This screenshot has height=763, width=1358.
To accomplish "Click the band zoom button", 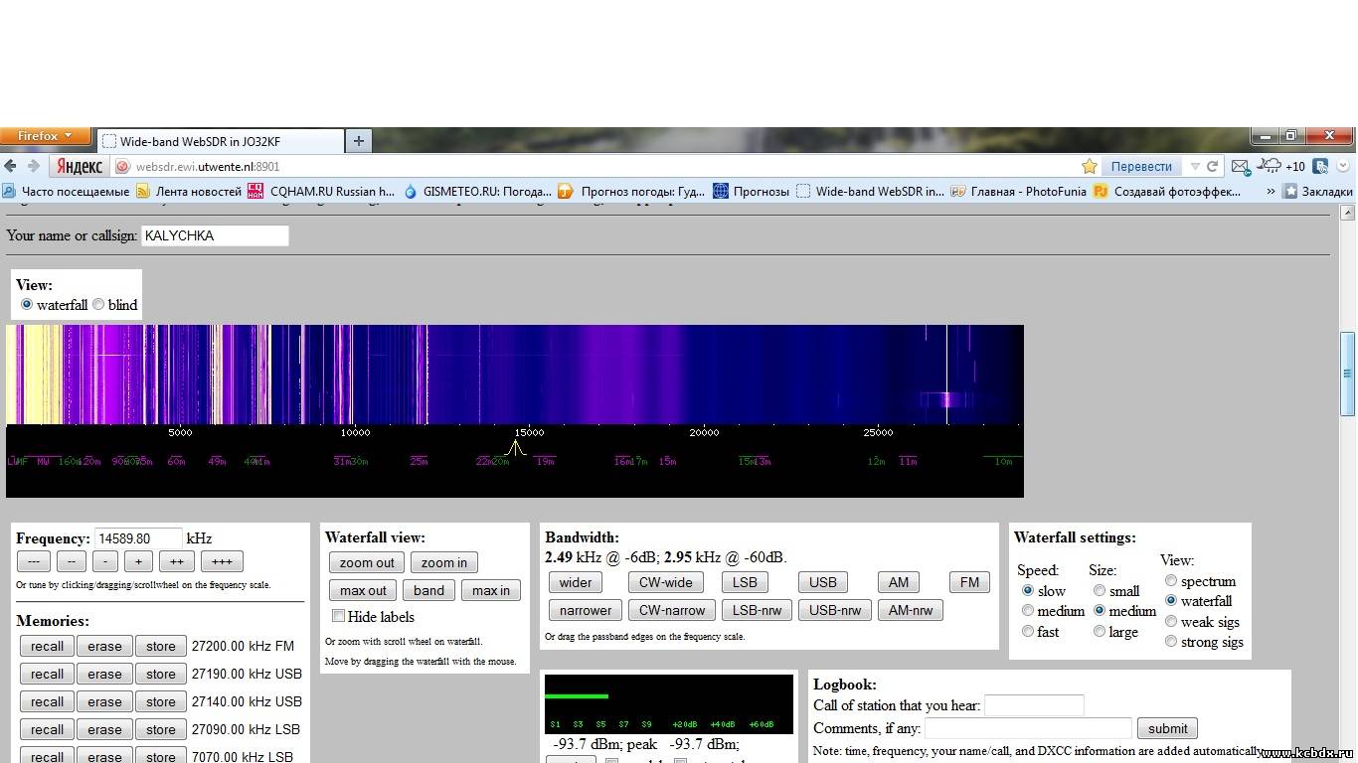I will [428, 590].
